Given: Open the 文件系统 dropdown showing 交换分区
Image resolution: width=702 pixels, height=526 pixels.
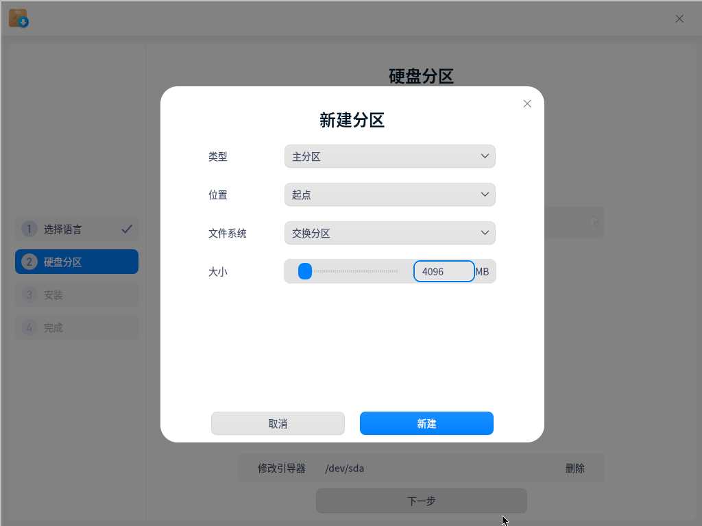Looking at the screenshot, I should (389, 233).
